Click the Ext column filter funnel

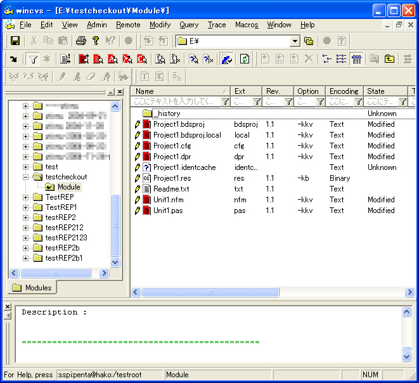click(x=257, y=101)
